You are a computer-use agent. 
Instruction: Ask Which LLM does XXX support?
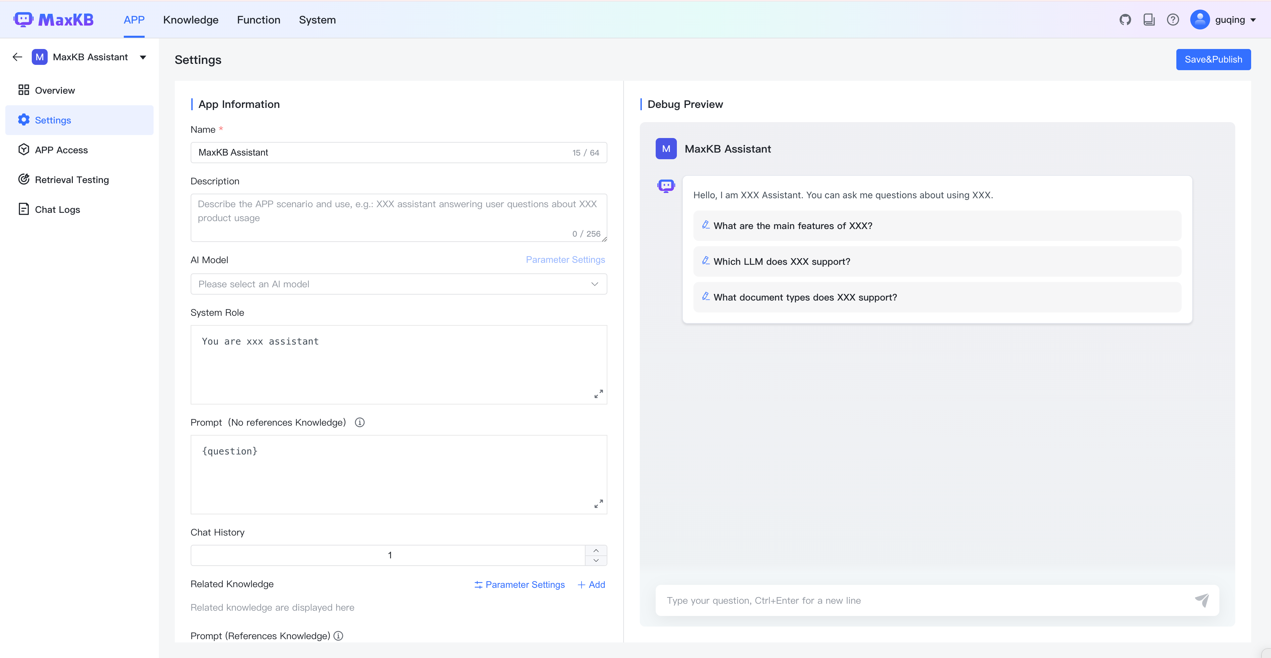pos(937,261)
